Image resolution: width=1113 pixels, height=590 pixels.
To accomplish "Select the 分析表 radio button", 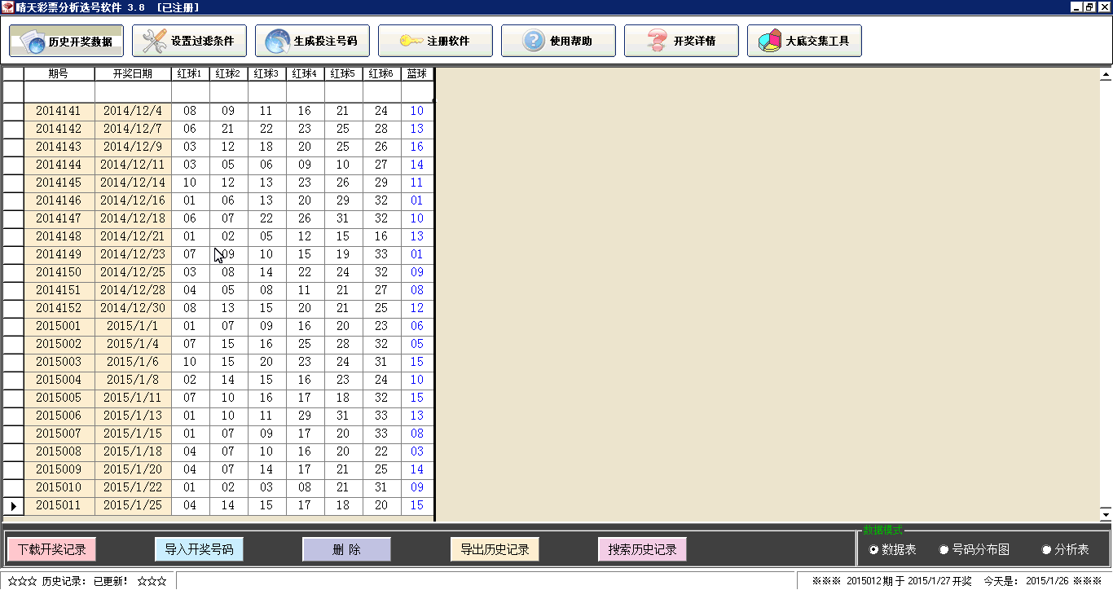I will (x=1047, y=550).
